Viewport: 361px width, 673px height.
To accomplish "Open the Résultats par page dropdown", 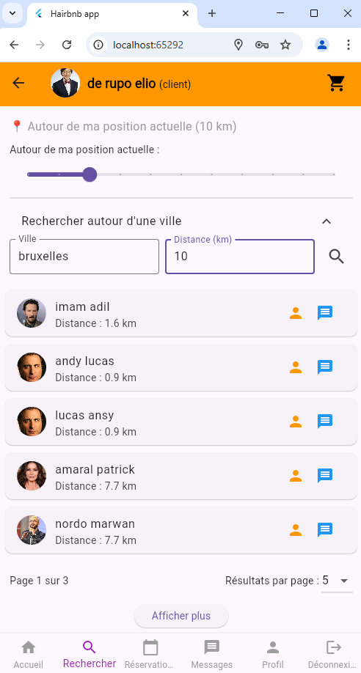I will pos(337,581).
